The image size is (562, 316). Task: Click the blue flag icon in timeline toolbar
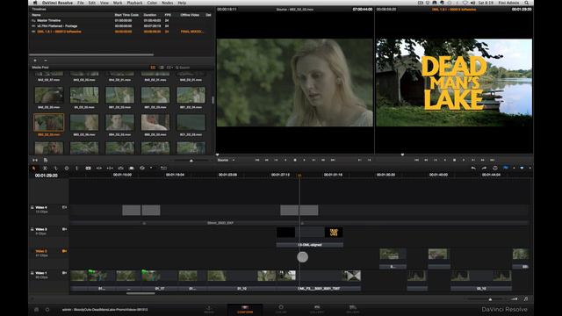point(506,168)
